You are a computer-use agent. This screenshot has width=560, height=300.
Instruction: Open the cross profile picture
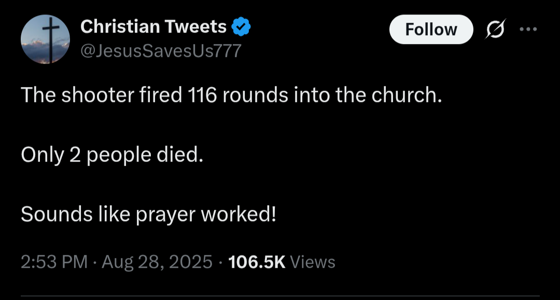point(46,39)
